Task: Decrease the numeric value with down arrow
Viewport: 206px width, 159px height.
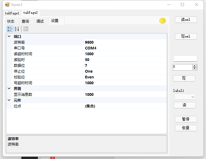Action: pyautogui.click(x=195, y=68)
